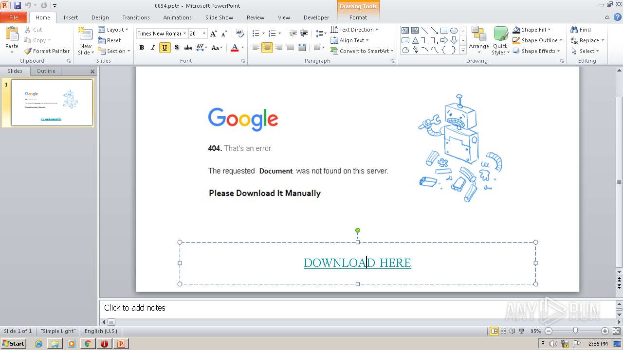Open the font size dropdown

pos(204,34)
